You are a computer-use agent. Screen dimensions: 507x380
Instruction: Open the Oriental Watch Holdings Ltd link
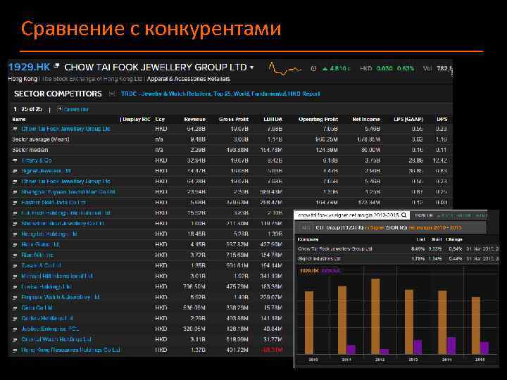pos(56,340)
